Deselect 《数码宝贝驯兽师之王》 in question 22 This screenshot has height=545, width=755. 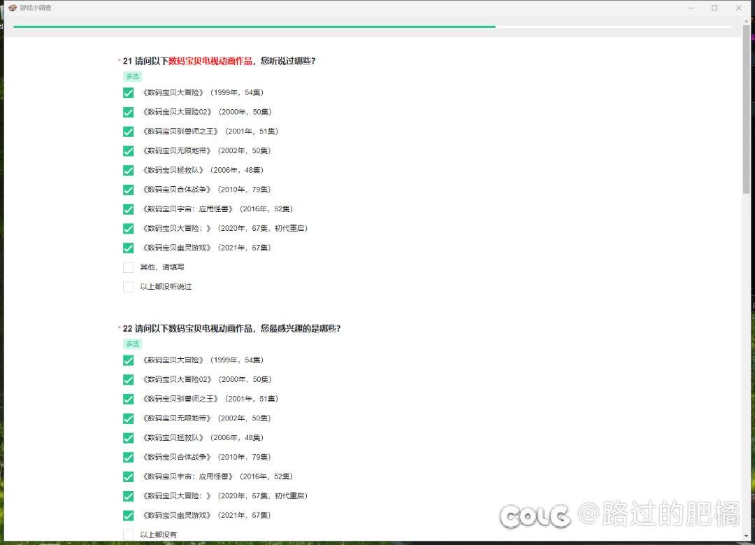tap(128, 399)
